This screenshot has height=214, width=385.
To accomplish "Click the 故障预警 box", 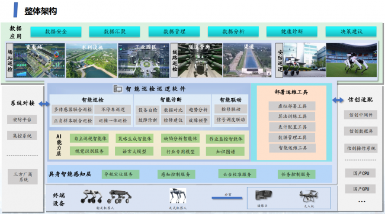I will click(x=198, y=121).
